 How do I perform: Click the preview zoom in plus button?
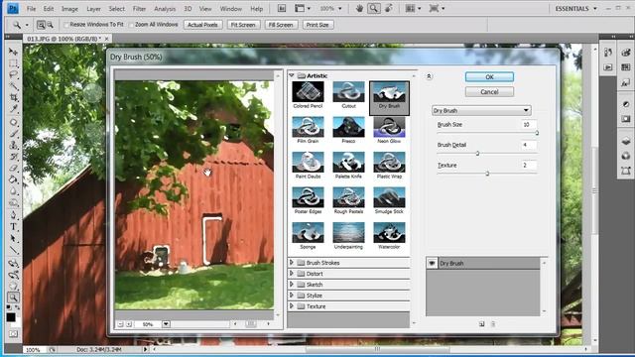[x=129, y=324]
